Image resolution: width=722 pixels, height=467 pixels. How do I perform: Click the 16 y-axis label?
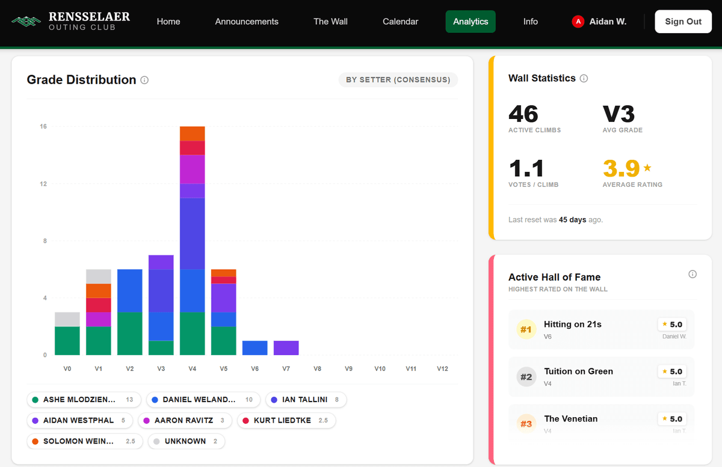point(43,127)
